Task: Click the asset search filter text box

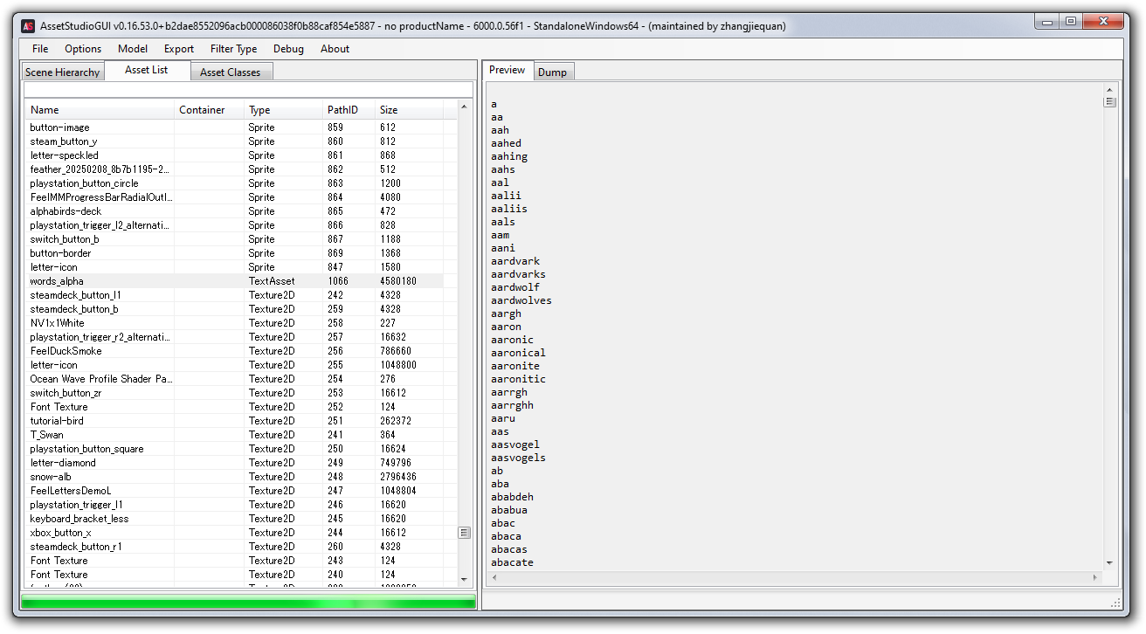Action: click(248, 90)
